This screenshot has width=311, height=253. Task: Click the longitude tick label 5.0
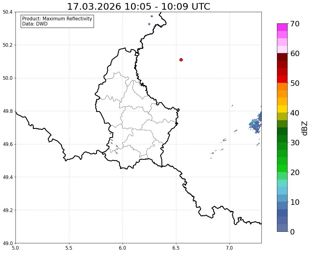coord(16,248)
